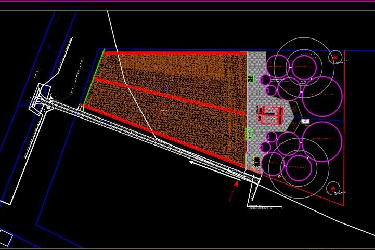Select the top red border of brown field
This screenshot has width=375, height=250.
tap(175, 52)
